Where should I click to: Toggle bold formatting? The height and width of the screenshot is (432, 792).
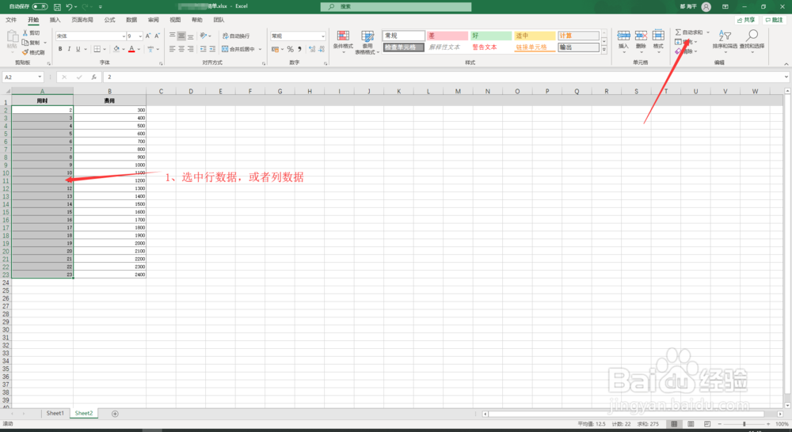60,49
